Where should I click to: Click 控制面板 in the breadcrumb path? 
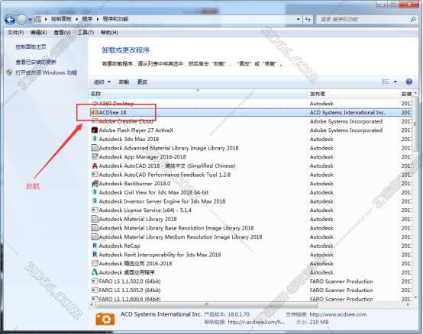62,19
